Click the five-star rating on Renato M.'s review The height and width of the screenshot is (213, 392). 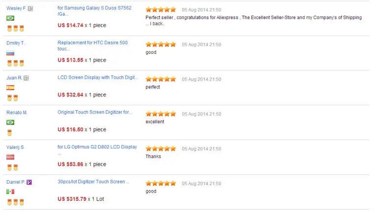coord(161,114)
